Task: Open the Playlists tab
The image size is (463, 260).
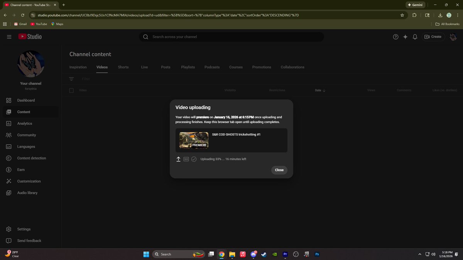Action: (x=188, y=67)
